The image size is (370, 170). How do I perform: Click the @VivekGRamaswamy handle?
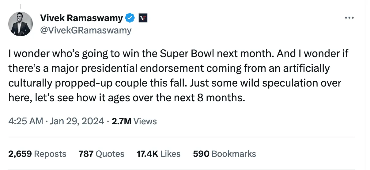click(86, 30)
